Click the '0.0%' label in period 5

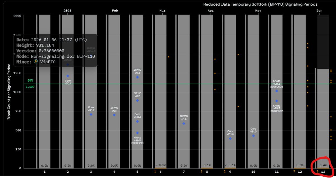pos(137,166)
